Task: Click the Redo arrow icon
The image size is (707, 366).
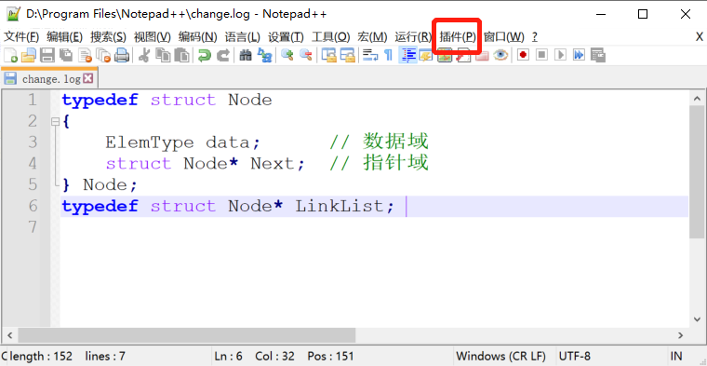Action: pyautogui.click(x=222, y=55)
